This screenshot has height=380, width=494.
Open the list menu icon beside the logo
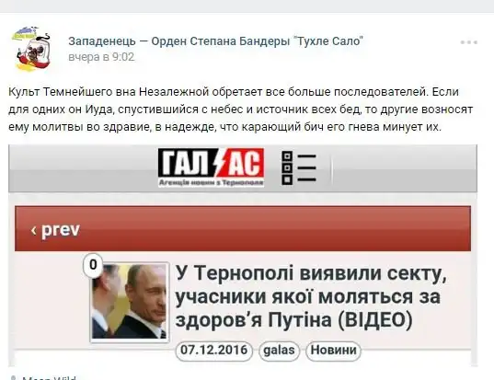299,167
